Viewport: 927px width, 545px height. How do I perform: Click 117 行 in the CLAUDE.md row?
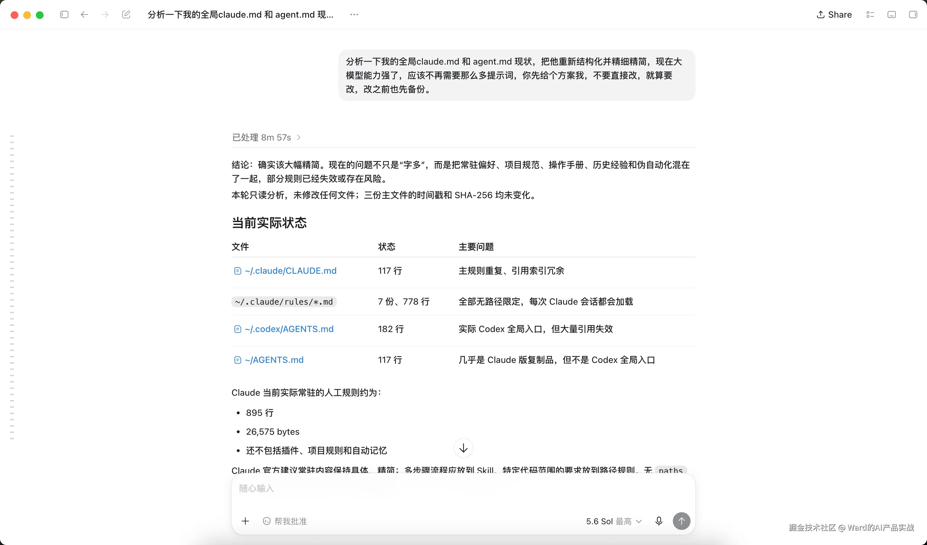coord(390,271)
